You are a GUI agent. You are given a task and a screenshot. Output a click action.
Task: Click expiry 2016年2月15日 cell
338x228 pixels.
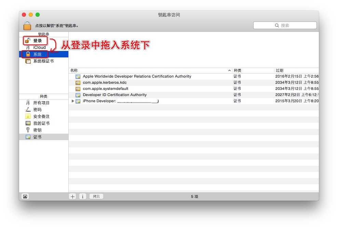pos(297,76)
